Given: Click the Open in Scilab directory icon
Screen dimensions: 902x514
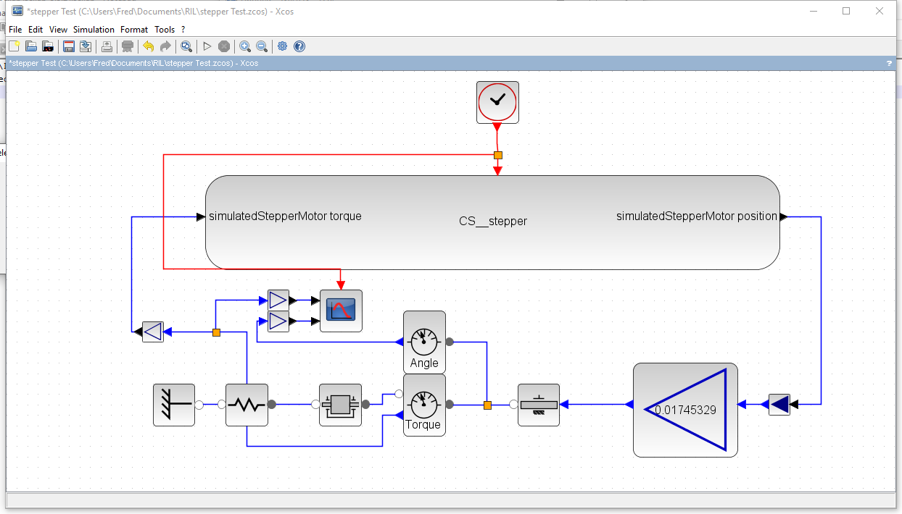Looking at the screenshot, I should (48, 46).
